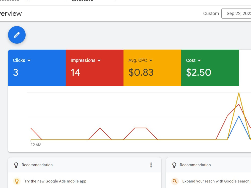The image size is (251, 188).
Task: Click the blue pencil edit button
Action: [17, 35]
